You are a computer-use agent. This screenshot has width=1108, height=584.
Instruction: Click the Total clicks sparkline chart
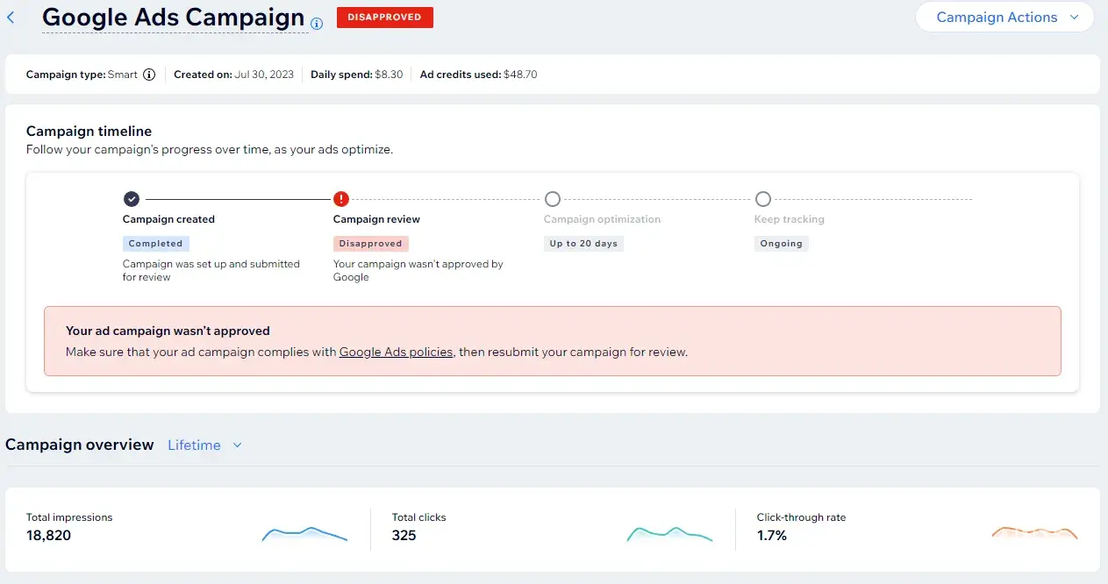pyautogui.click(x=669, y=534)
